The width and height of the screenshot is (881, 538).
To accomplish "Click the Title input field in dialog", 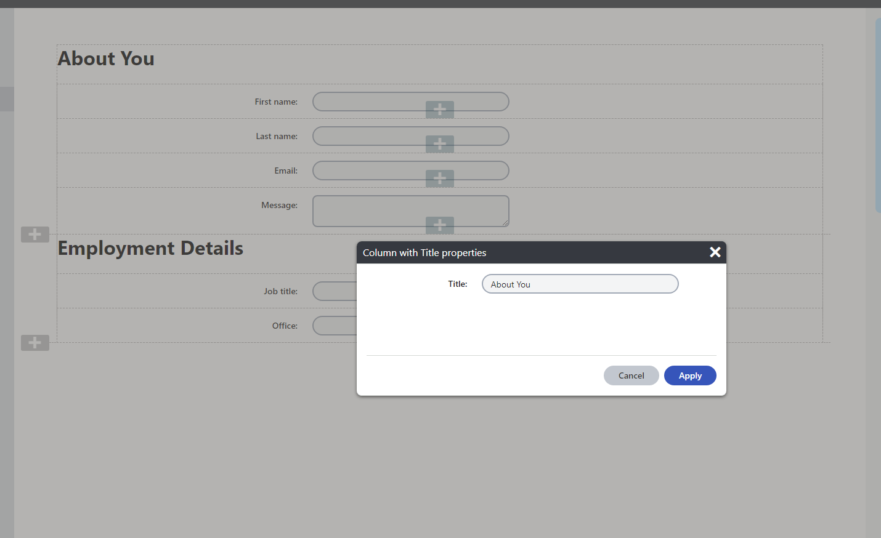I will 580,284.
